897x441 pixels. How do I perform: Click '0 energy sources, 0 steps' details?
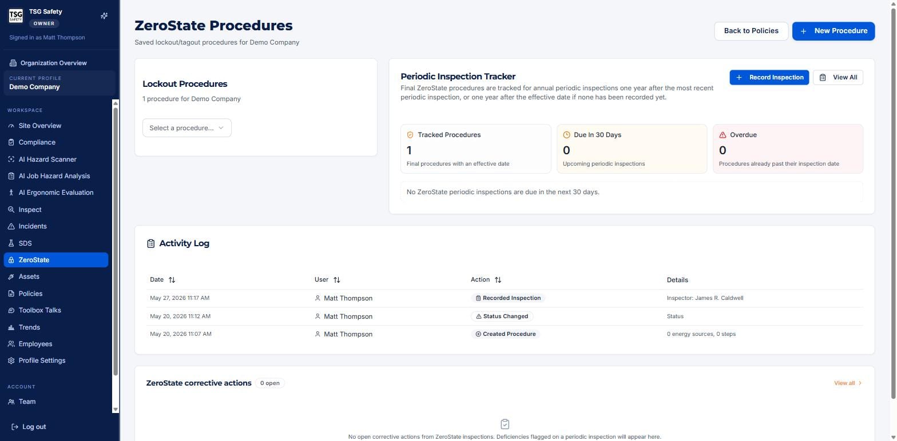701,334
